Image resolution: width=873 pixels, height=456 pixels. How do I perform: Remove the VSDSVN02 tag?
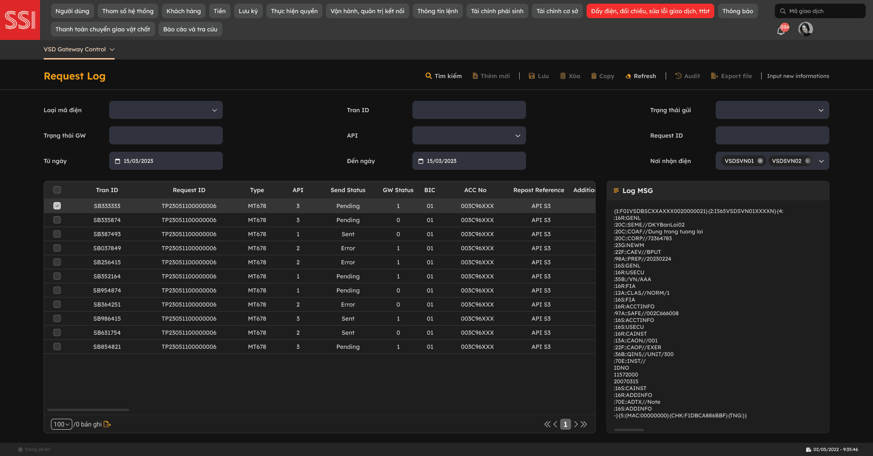[808, 161]
